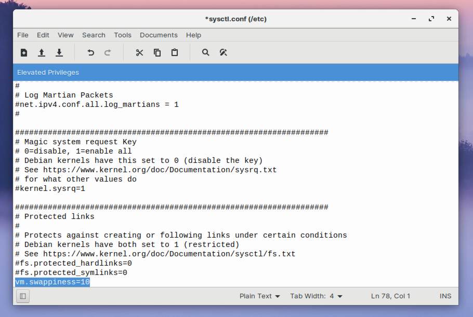
Task: Save the file using download-arrow icon
Action: (59, 53)
